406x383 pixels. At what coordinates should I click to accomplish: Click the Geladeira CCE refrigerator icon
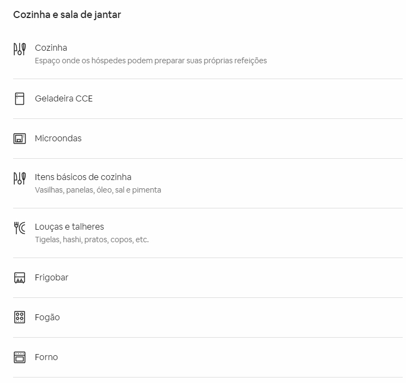pyautogui.click(x=20, y=99)
